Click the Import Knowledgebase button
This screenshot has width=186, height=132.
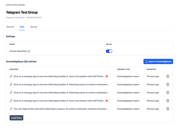[158, 61]
